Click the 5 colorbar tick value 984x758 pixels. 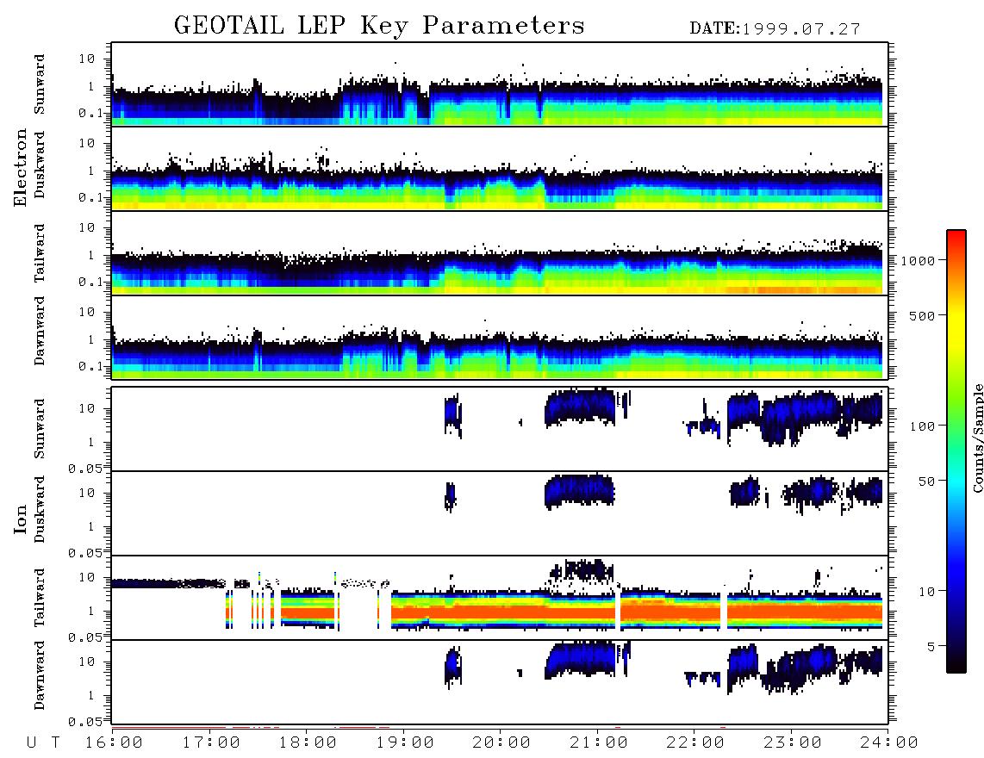pos(931,647)
